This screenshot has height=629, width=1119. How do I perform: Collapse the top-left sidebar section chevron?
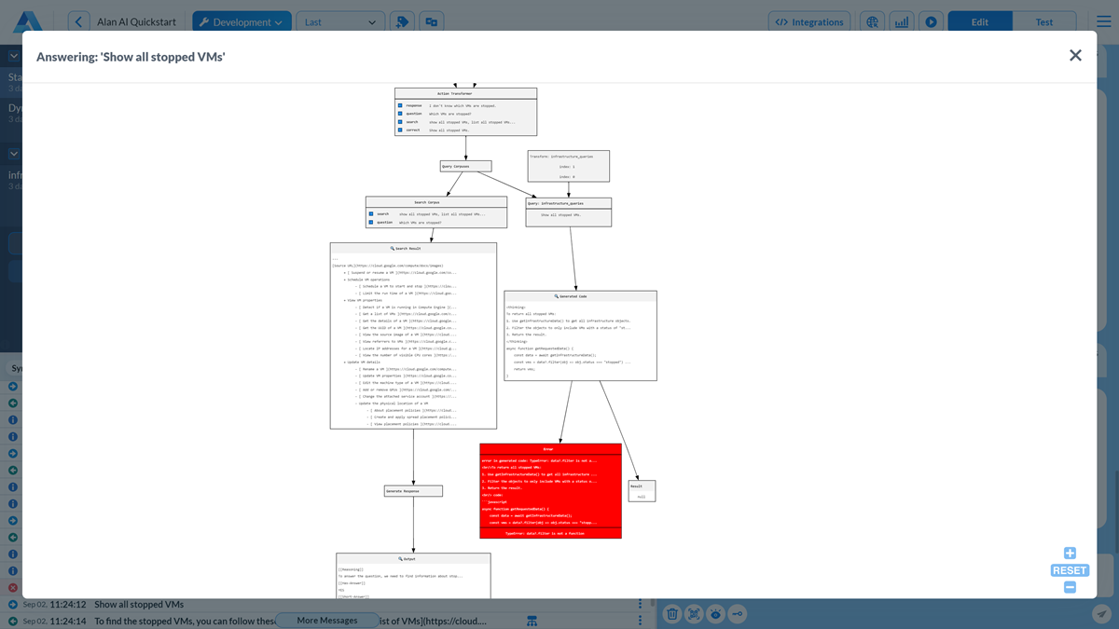(x=13, y=55)
